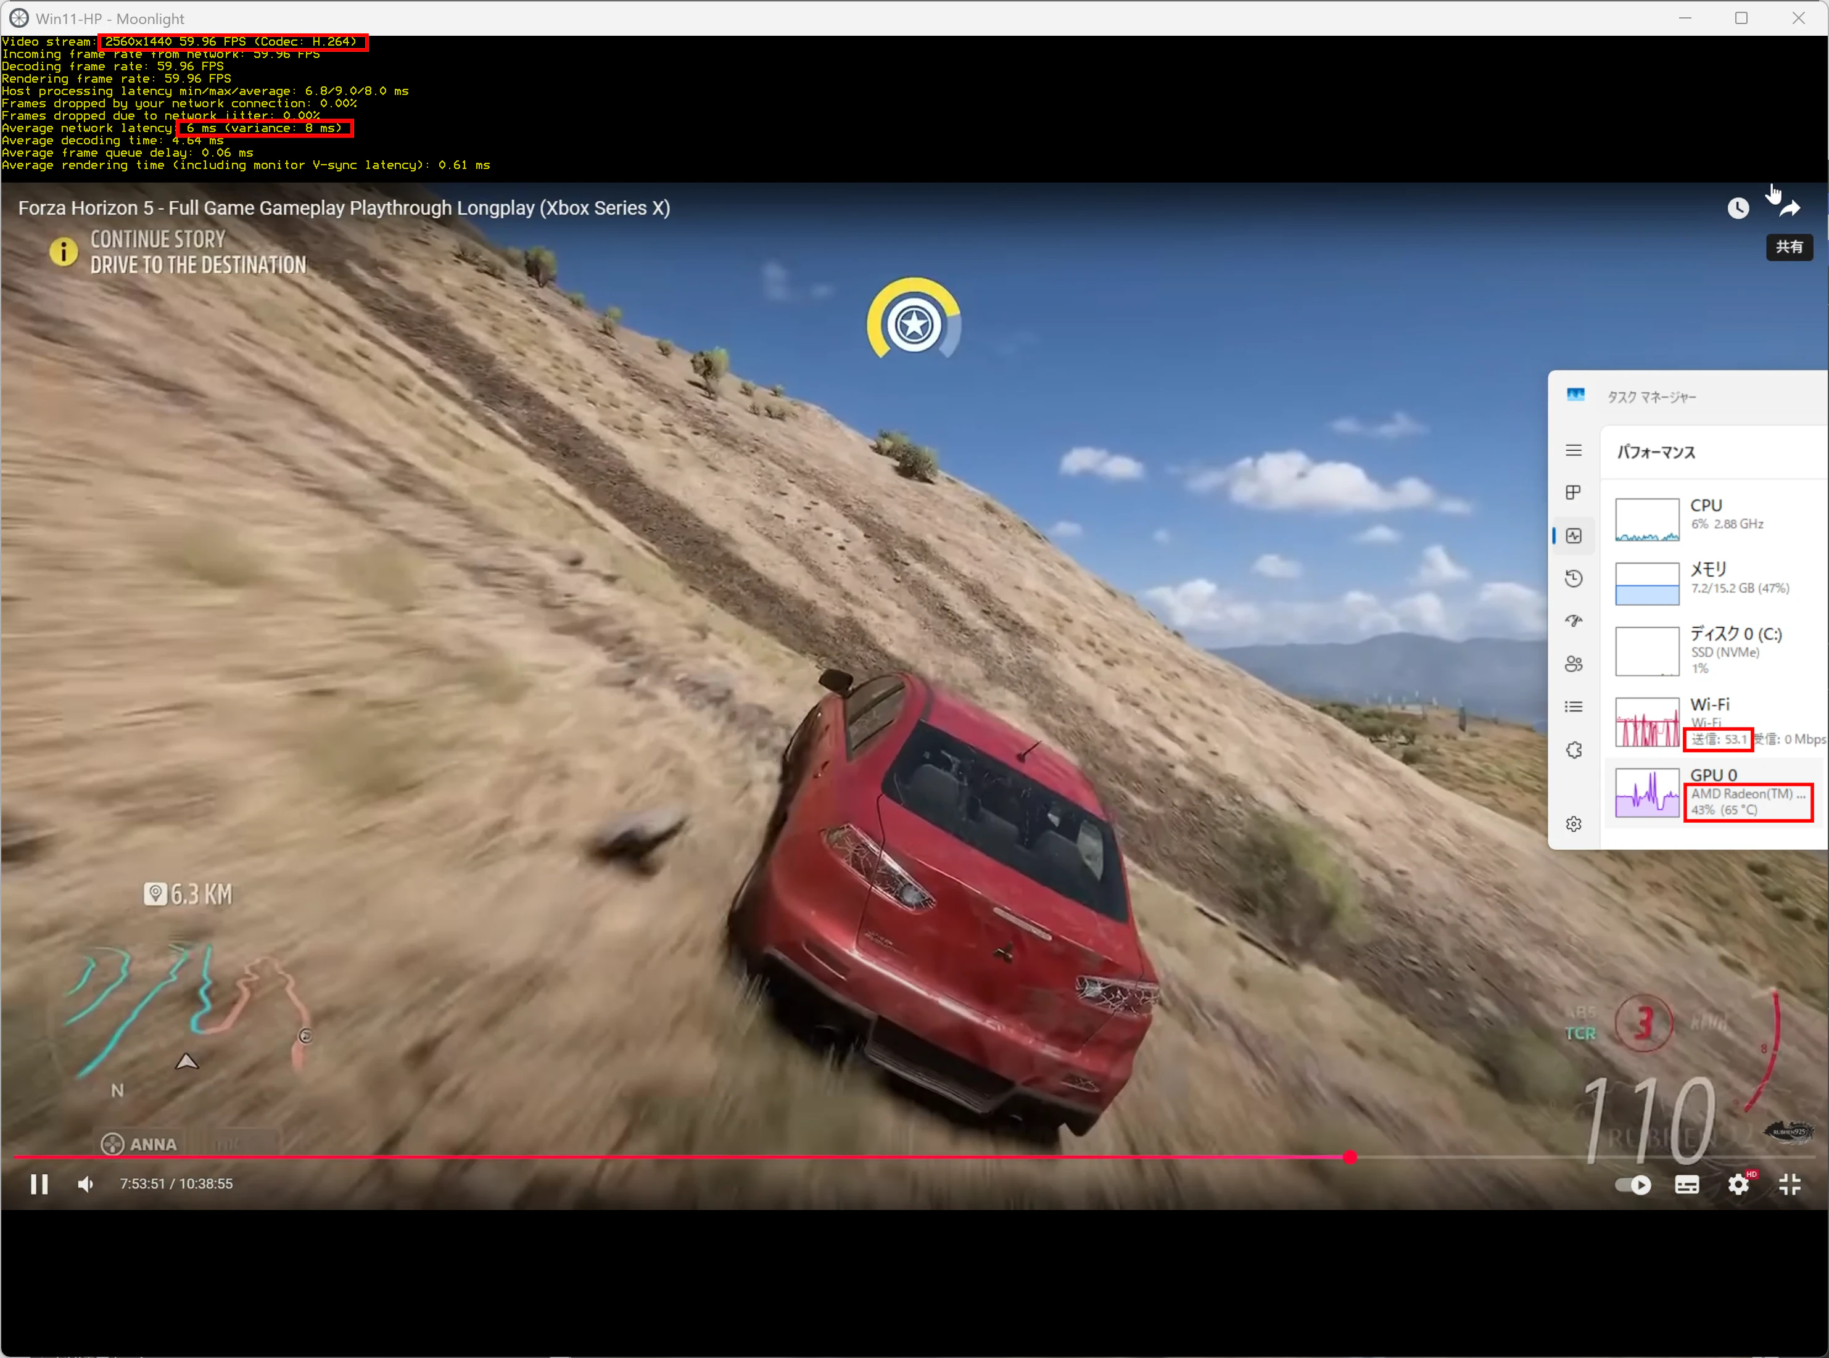
Task: Open the Services page in Task Manager
Action: click(1574, 750)
